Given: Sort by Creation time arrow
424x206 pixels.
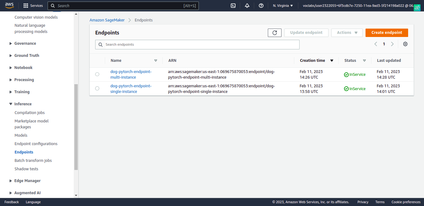Looking at the screenshot, I should pyautogui.click(x=332, y=61).
